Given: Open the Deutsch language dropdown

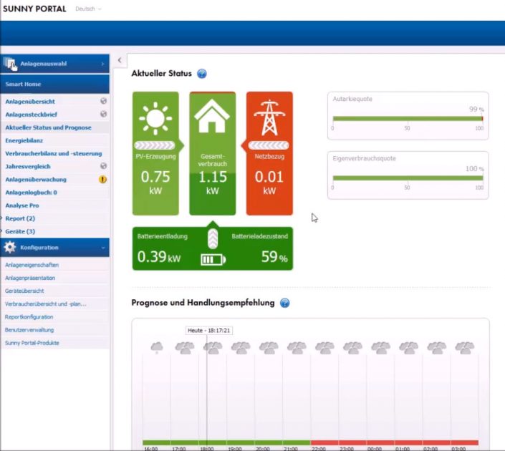Looking at the screenshot, I should [x=88, y=9].
